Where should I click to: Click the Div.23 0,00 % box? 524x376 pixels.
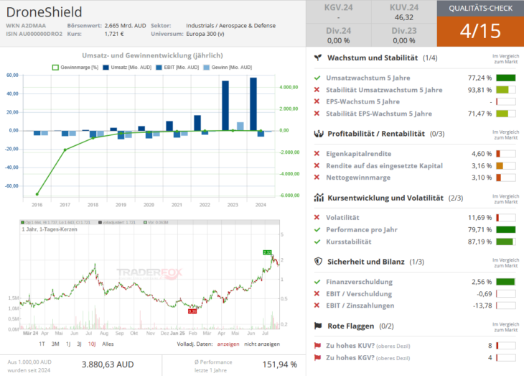pyautogui.click(x=404, y=35)
